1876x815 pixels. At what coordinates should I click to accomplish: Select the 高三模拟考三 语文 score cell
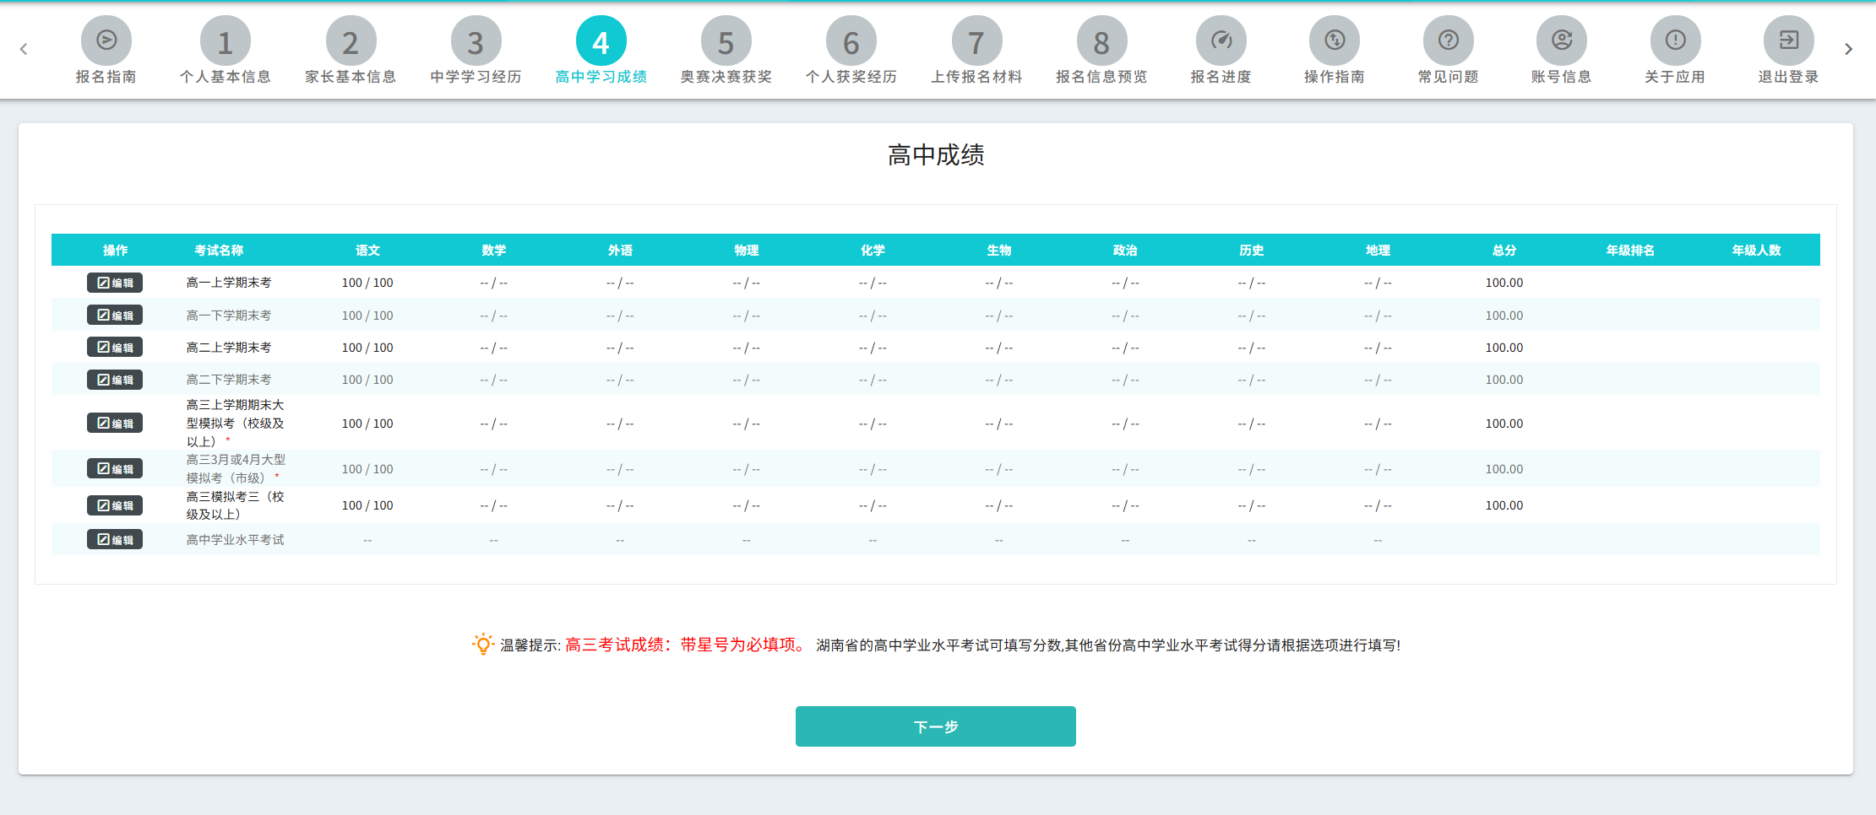coord(367,505)
